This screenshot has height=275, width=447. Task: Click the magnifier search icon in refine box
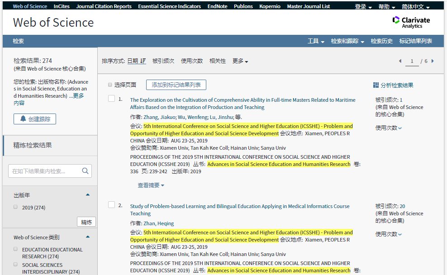tap(85, 171)
